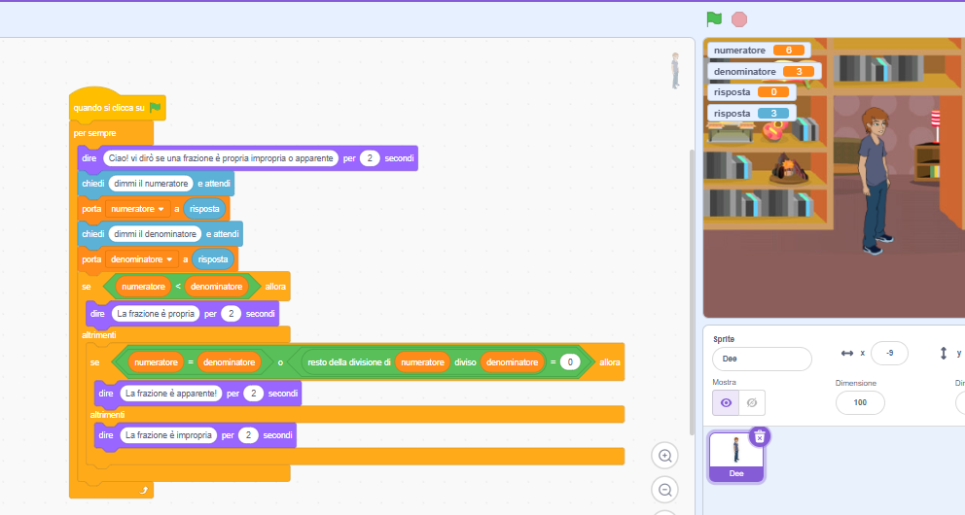
Task: Click the 'La frazione è propria' text field
Action: (x=155, y=314)
